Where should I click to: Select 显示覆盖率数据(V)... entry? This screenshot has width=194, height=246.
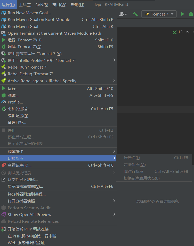click(59, 187)
